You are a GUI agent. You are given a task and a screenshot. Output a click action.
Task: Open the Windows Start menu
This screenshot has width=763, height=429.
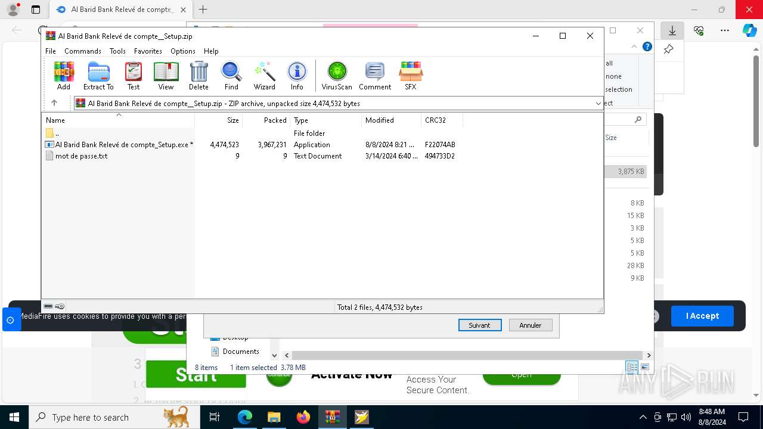point(14,417)
